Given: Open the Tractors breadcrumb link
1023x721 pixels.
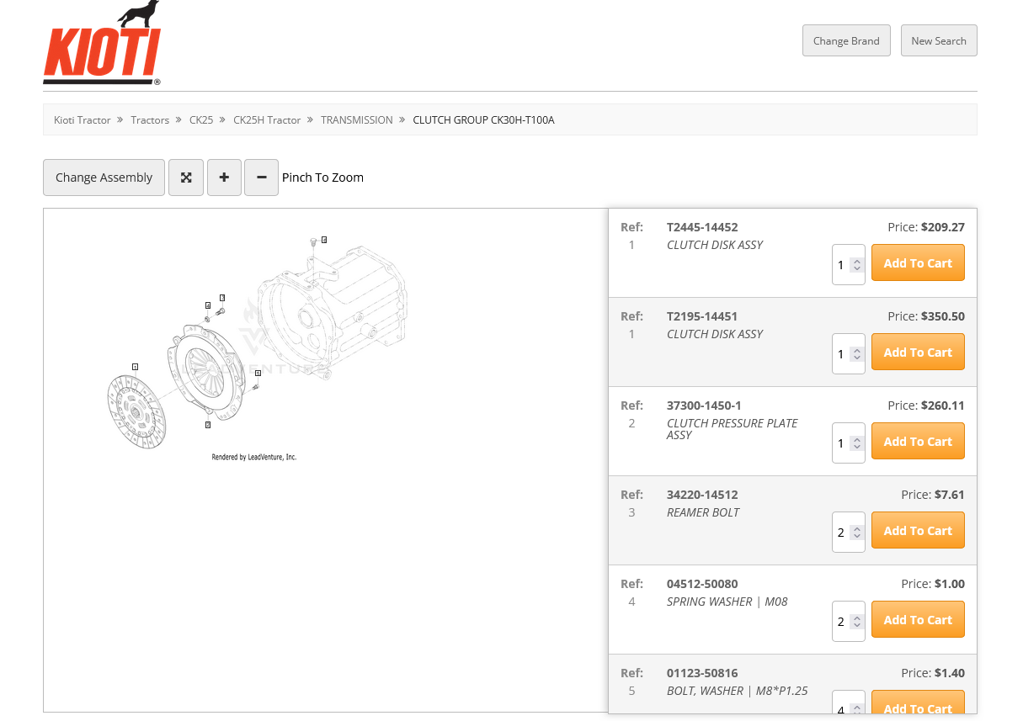Looking at the screenshot, I should point(150,120).
